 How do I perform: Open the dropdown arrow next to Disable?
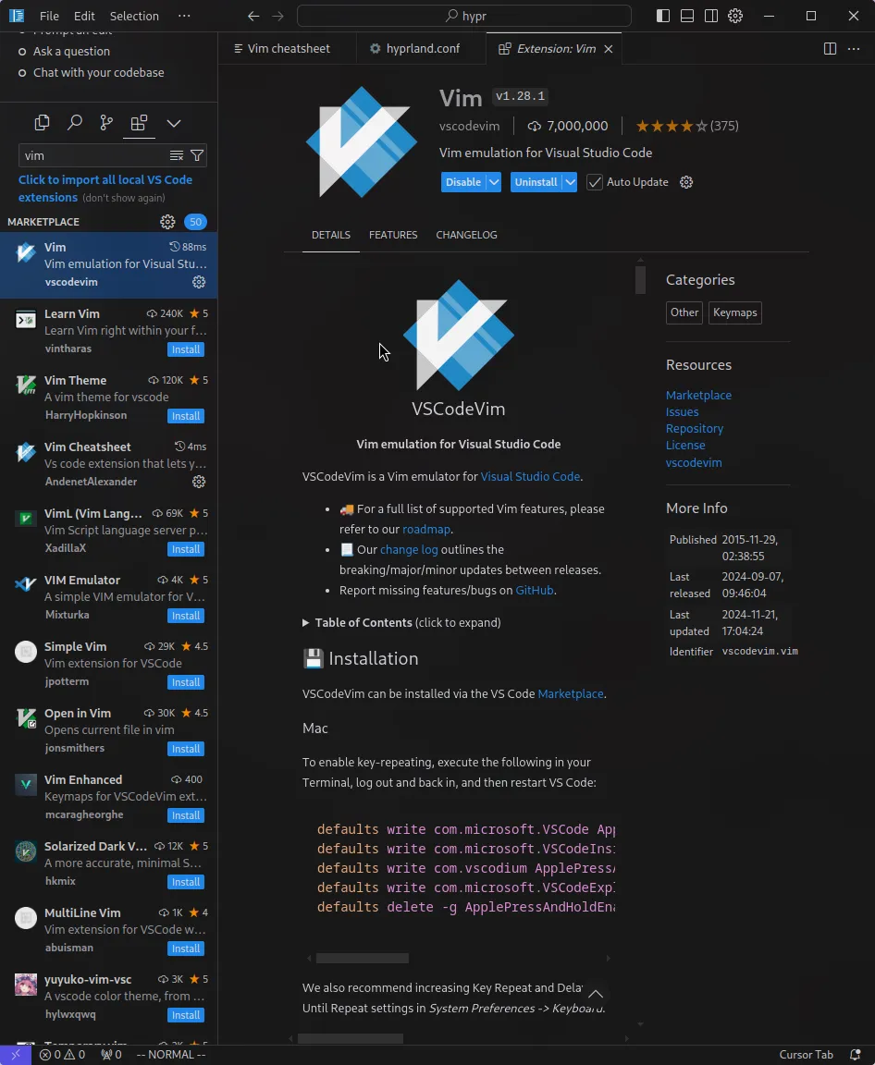494,182
